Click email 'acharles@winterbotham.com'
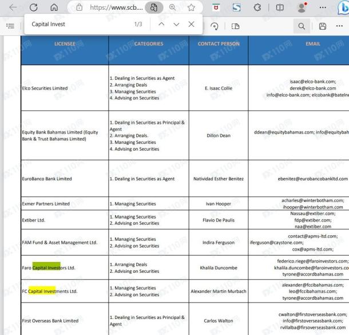 click(x=313, y=200)
